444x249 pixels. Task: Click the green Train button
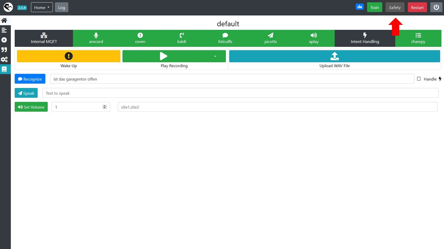(x=374, y=7)
